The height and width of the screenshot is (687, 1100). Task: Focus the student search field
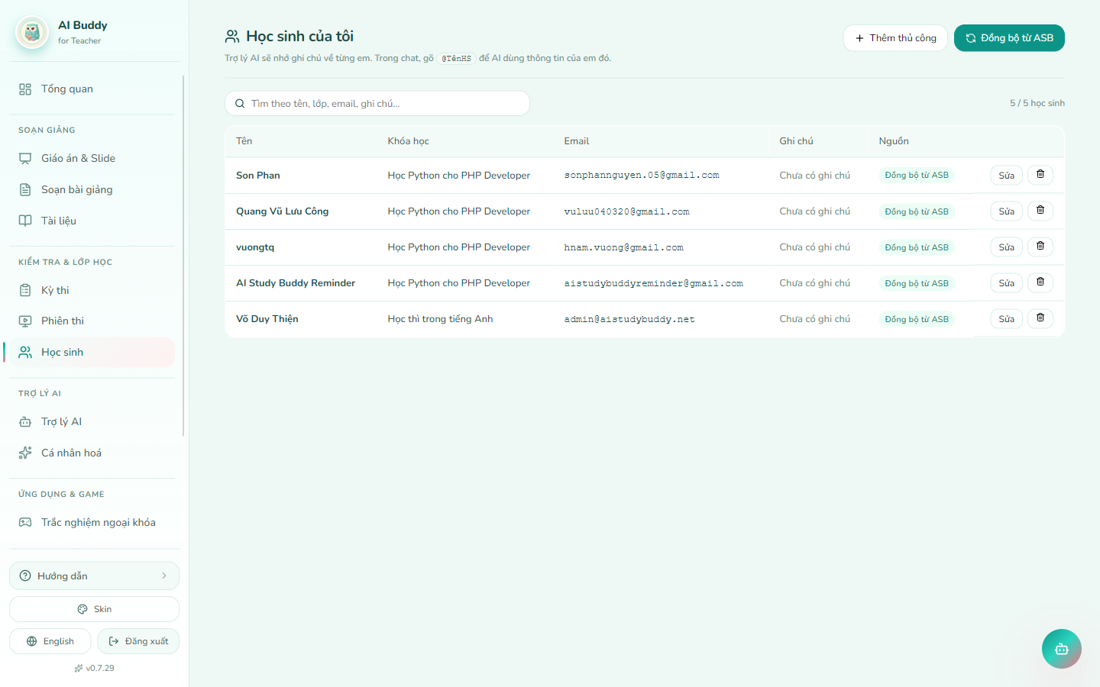point(377,104)
